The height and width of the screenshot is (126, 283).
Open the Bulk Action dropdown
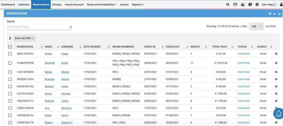(25, 38)
